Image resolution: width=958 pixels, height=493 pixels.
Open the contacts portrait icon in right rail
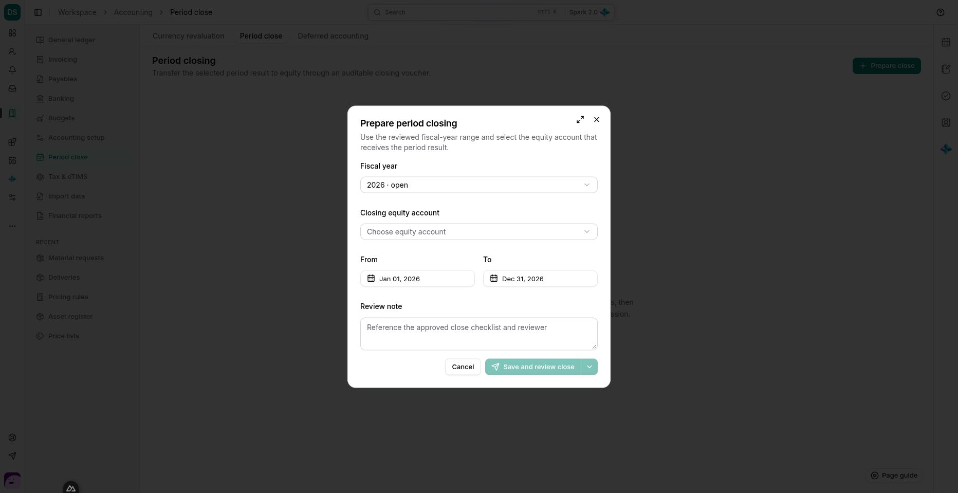946,122
